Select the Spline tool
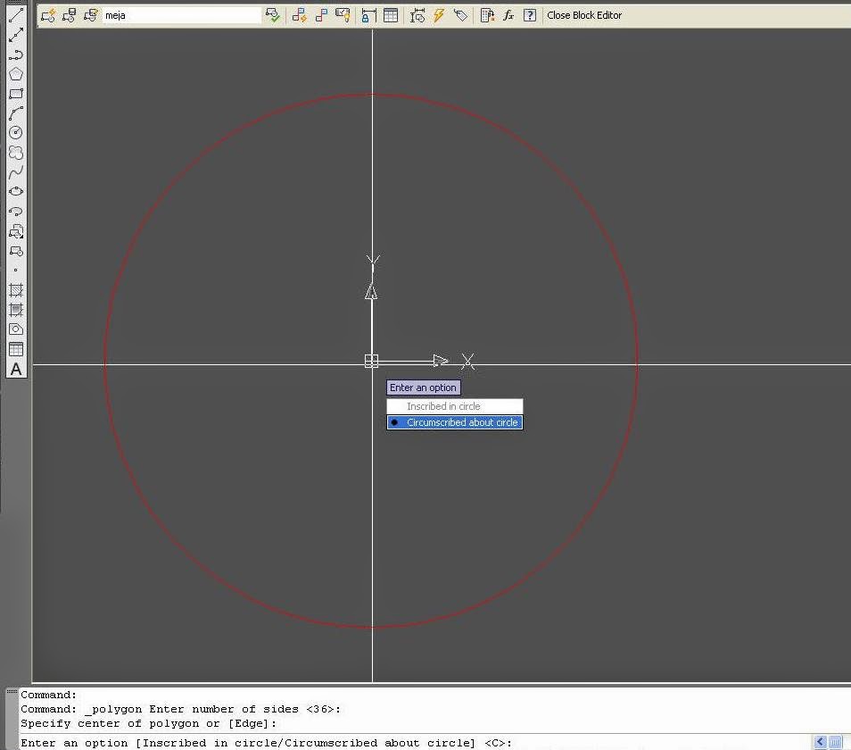851x750 pixels. pos(15,171)
